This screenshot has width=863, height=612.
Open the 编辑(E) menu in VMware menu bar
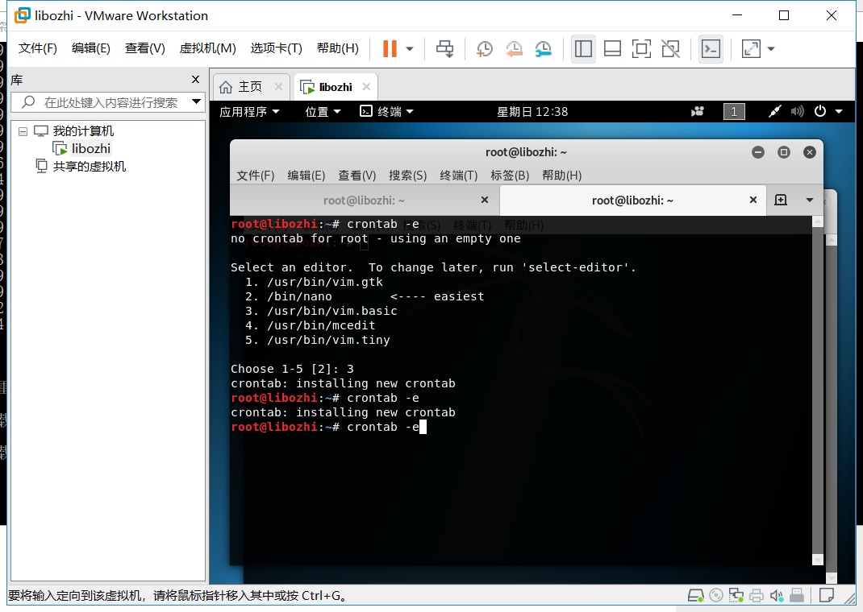91,48
